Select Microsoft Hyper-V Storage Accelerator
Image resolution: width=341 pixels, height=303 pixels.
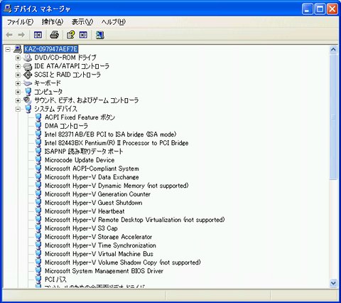[99, 237]
